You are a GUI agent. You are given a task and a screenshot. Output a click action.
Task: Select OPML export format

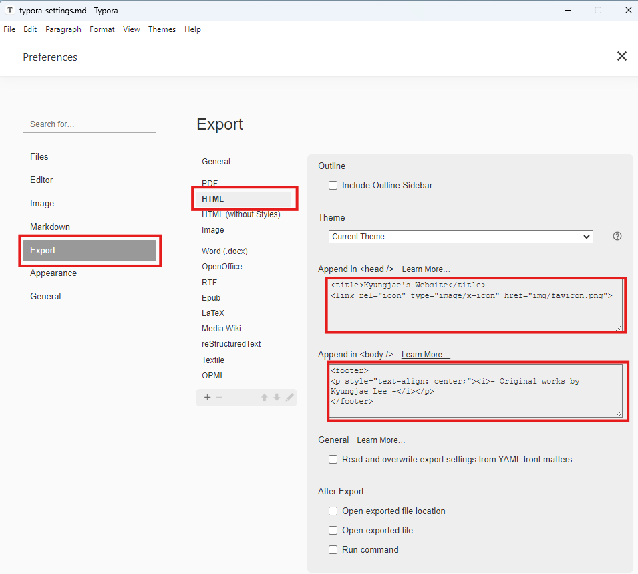(213, 376)
